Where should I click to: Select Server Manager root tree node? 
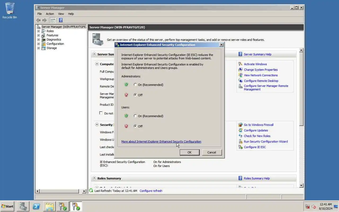click(x=64, y=27)
